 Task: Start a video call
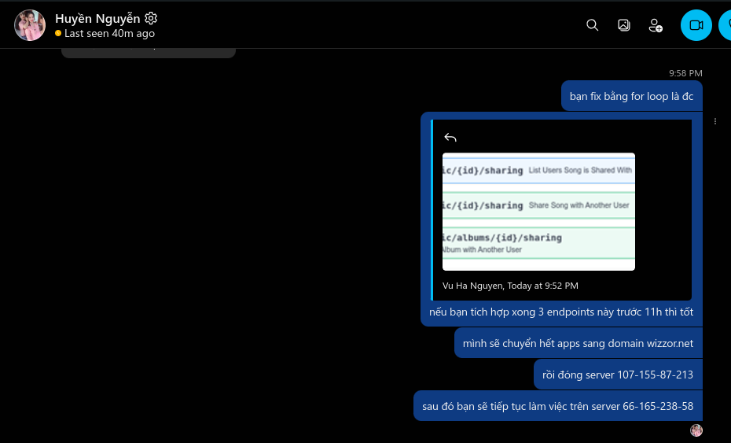click(x=696, y=25)
